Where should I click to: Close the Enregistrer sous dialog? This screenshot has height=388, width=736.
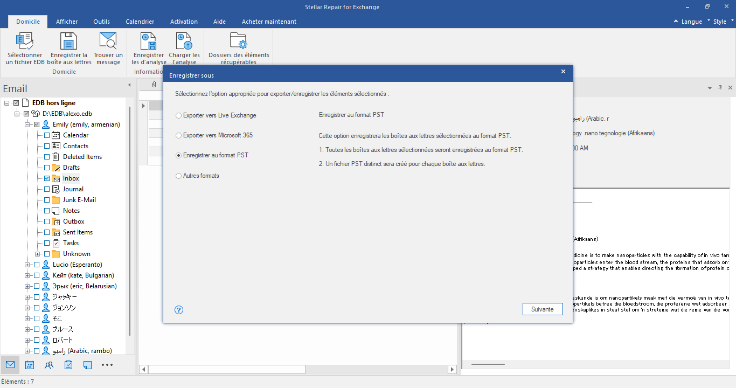(x=563, y=72)
